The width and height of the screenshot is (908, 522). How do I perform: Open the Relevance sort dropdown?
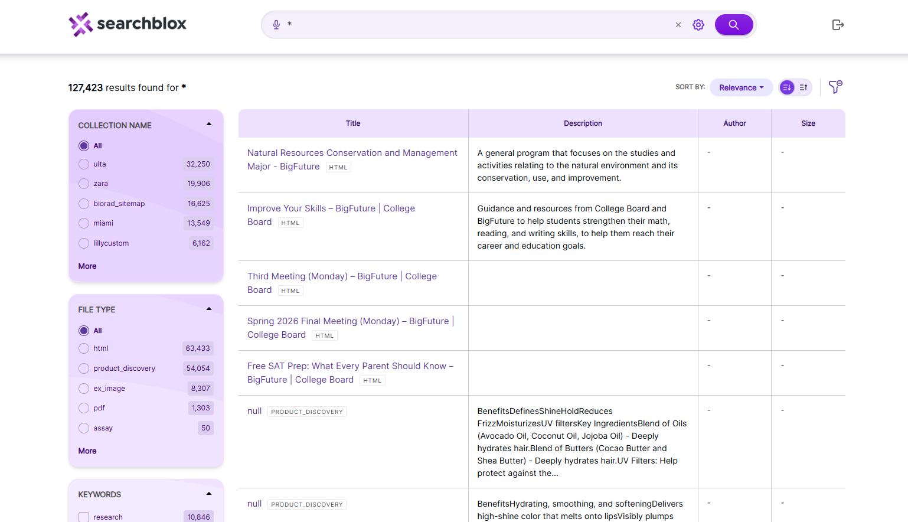(x=741, y=87)
